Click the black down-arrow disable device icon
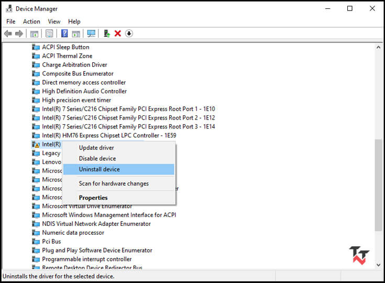Screen dimensions: 385x283 tap(129, 34)
